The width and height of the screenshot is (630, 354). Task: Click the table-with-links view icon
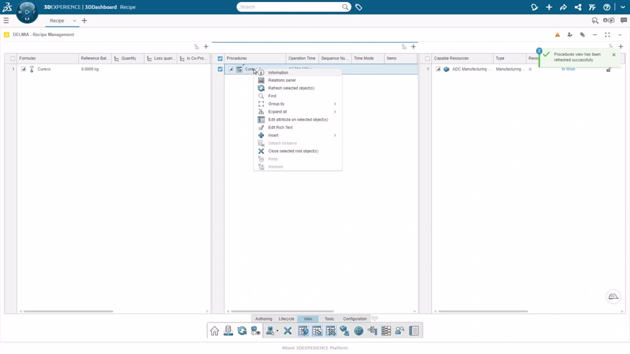click(x=317, y=330)
